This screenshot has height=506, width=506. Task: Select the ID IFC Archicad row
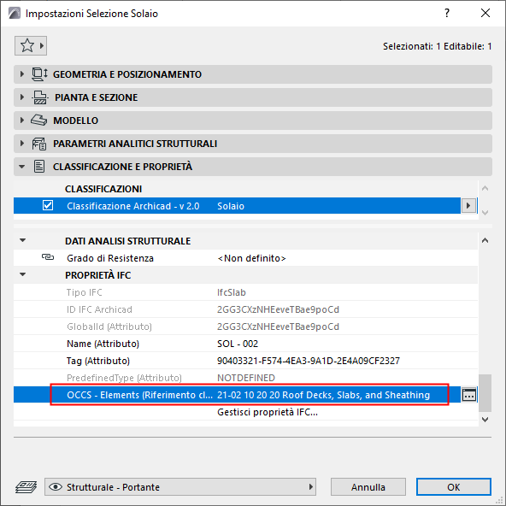coord(245,309)
